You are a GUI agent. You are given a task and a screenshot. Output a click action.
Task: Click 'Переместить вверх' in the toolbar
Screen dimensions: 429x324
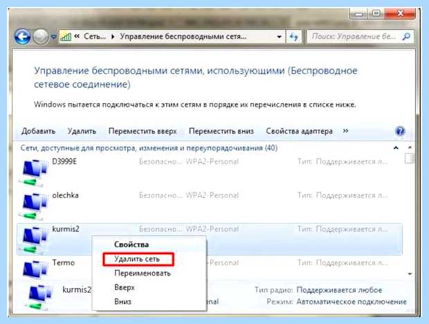click(143, 131)
